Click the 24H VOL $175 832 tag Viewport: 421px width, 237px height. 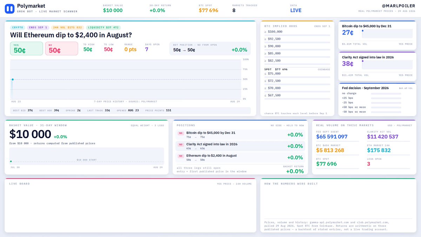pyautogui.click(x=67, y=27)
